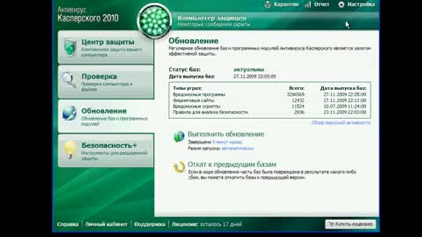Click Откат к предыдущим базам
The width and height of the screenshot is (422, 237).
[231, 164]
